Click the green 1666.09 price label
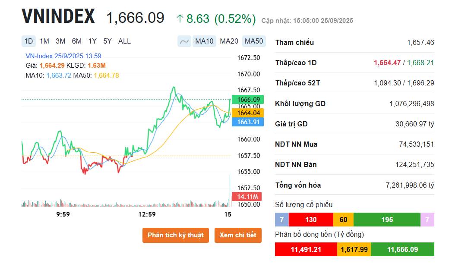Viewport: 452px width, 264px height. [248, 100]
